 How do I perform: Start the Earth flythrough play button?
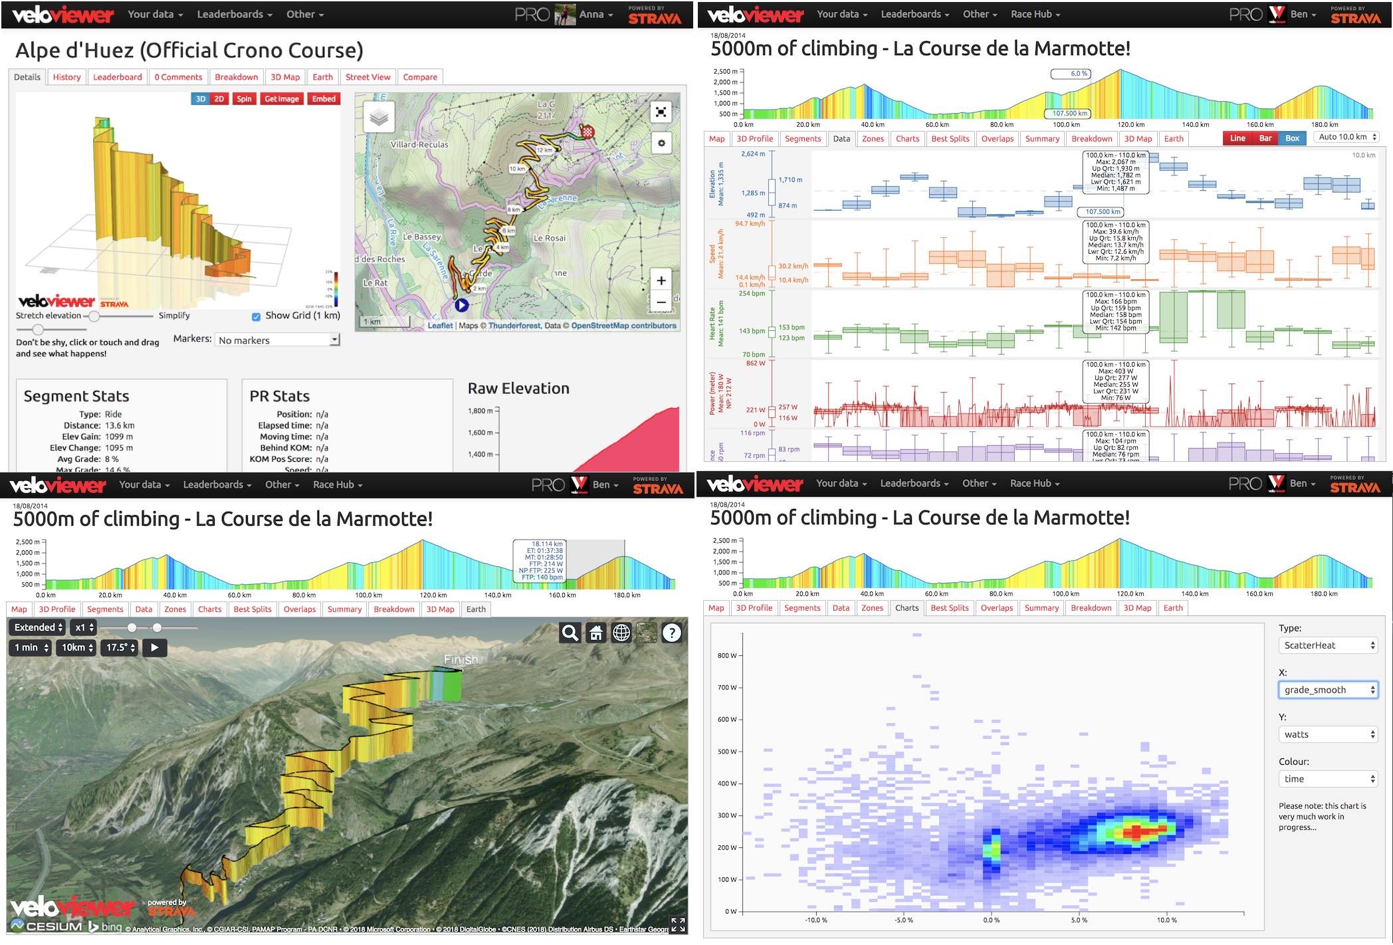click(x=154, y=647)
